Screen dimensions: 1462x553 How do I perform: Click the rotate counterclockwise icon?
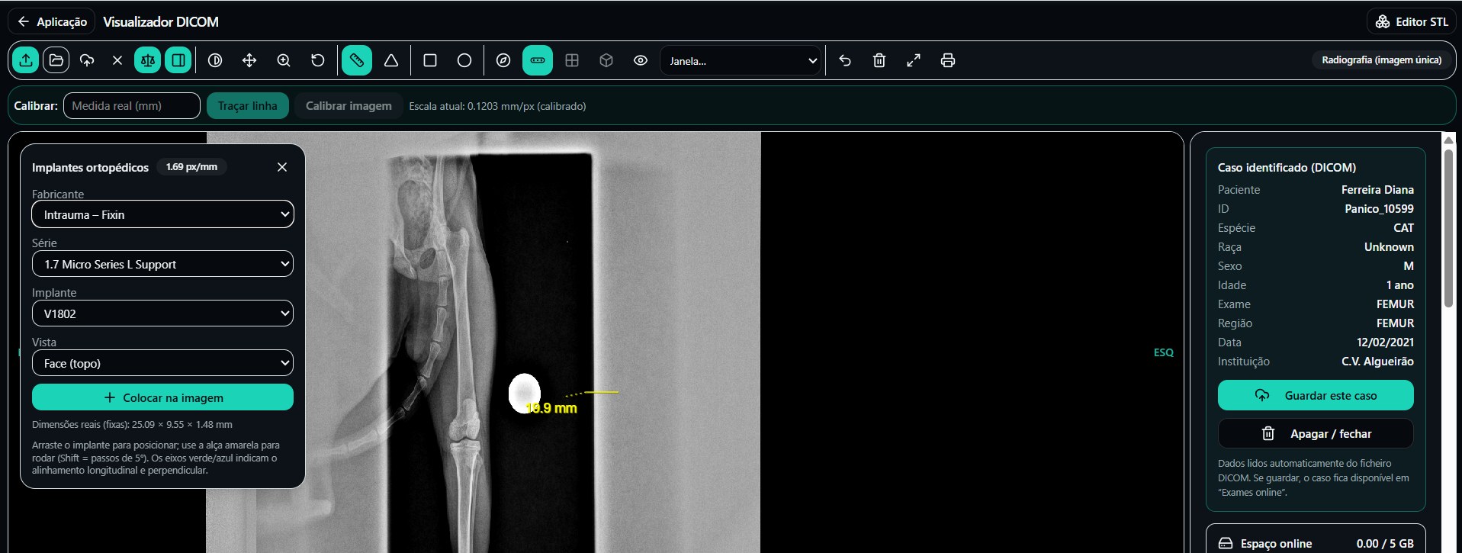point(318,60)
